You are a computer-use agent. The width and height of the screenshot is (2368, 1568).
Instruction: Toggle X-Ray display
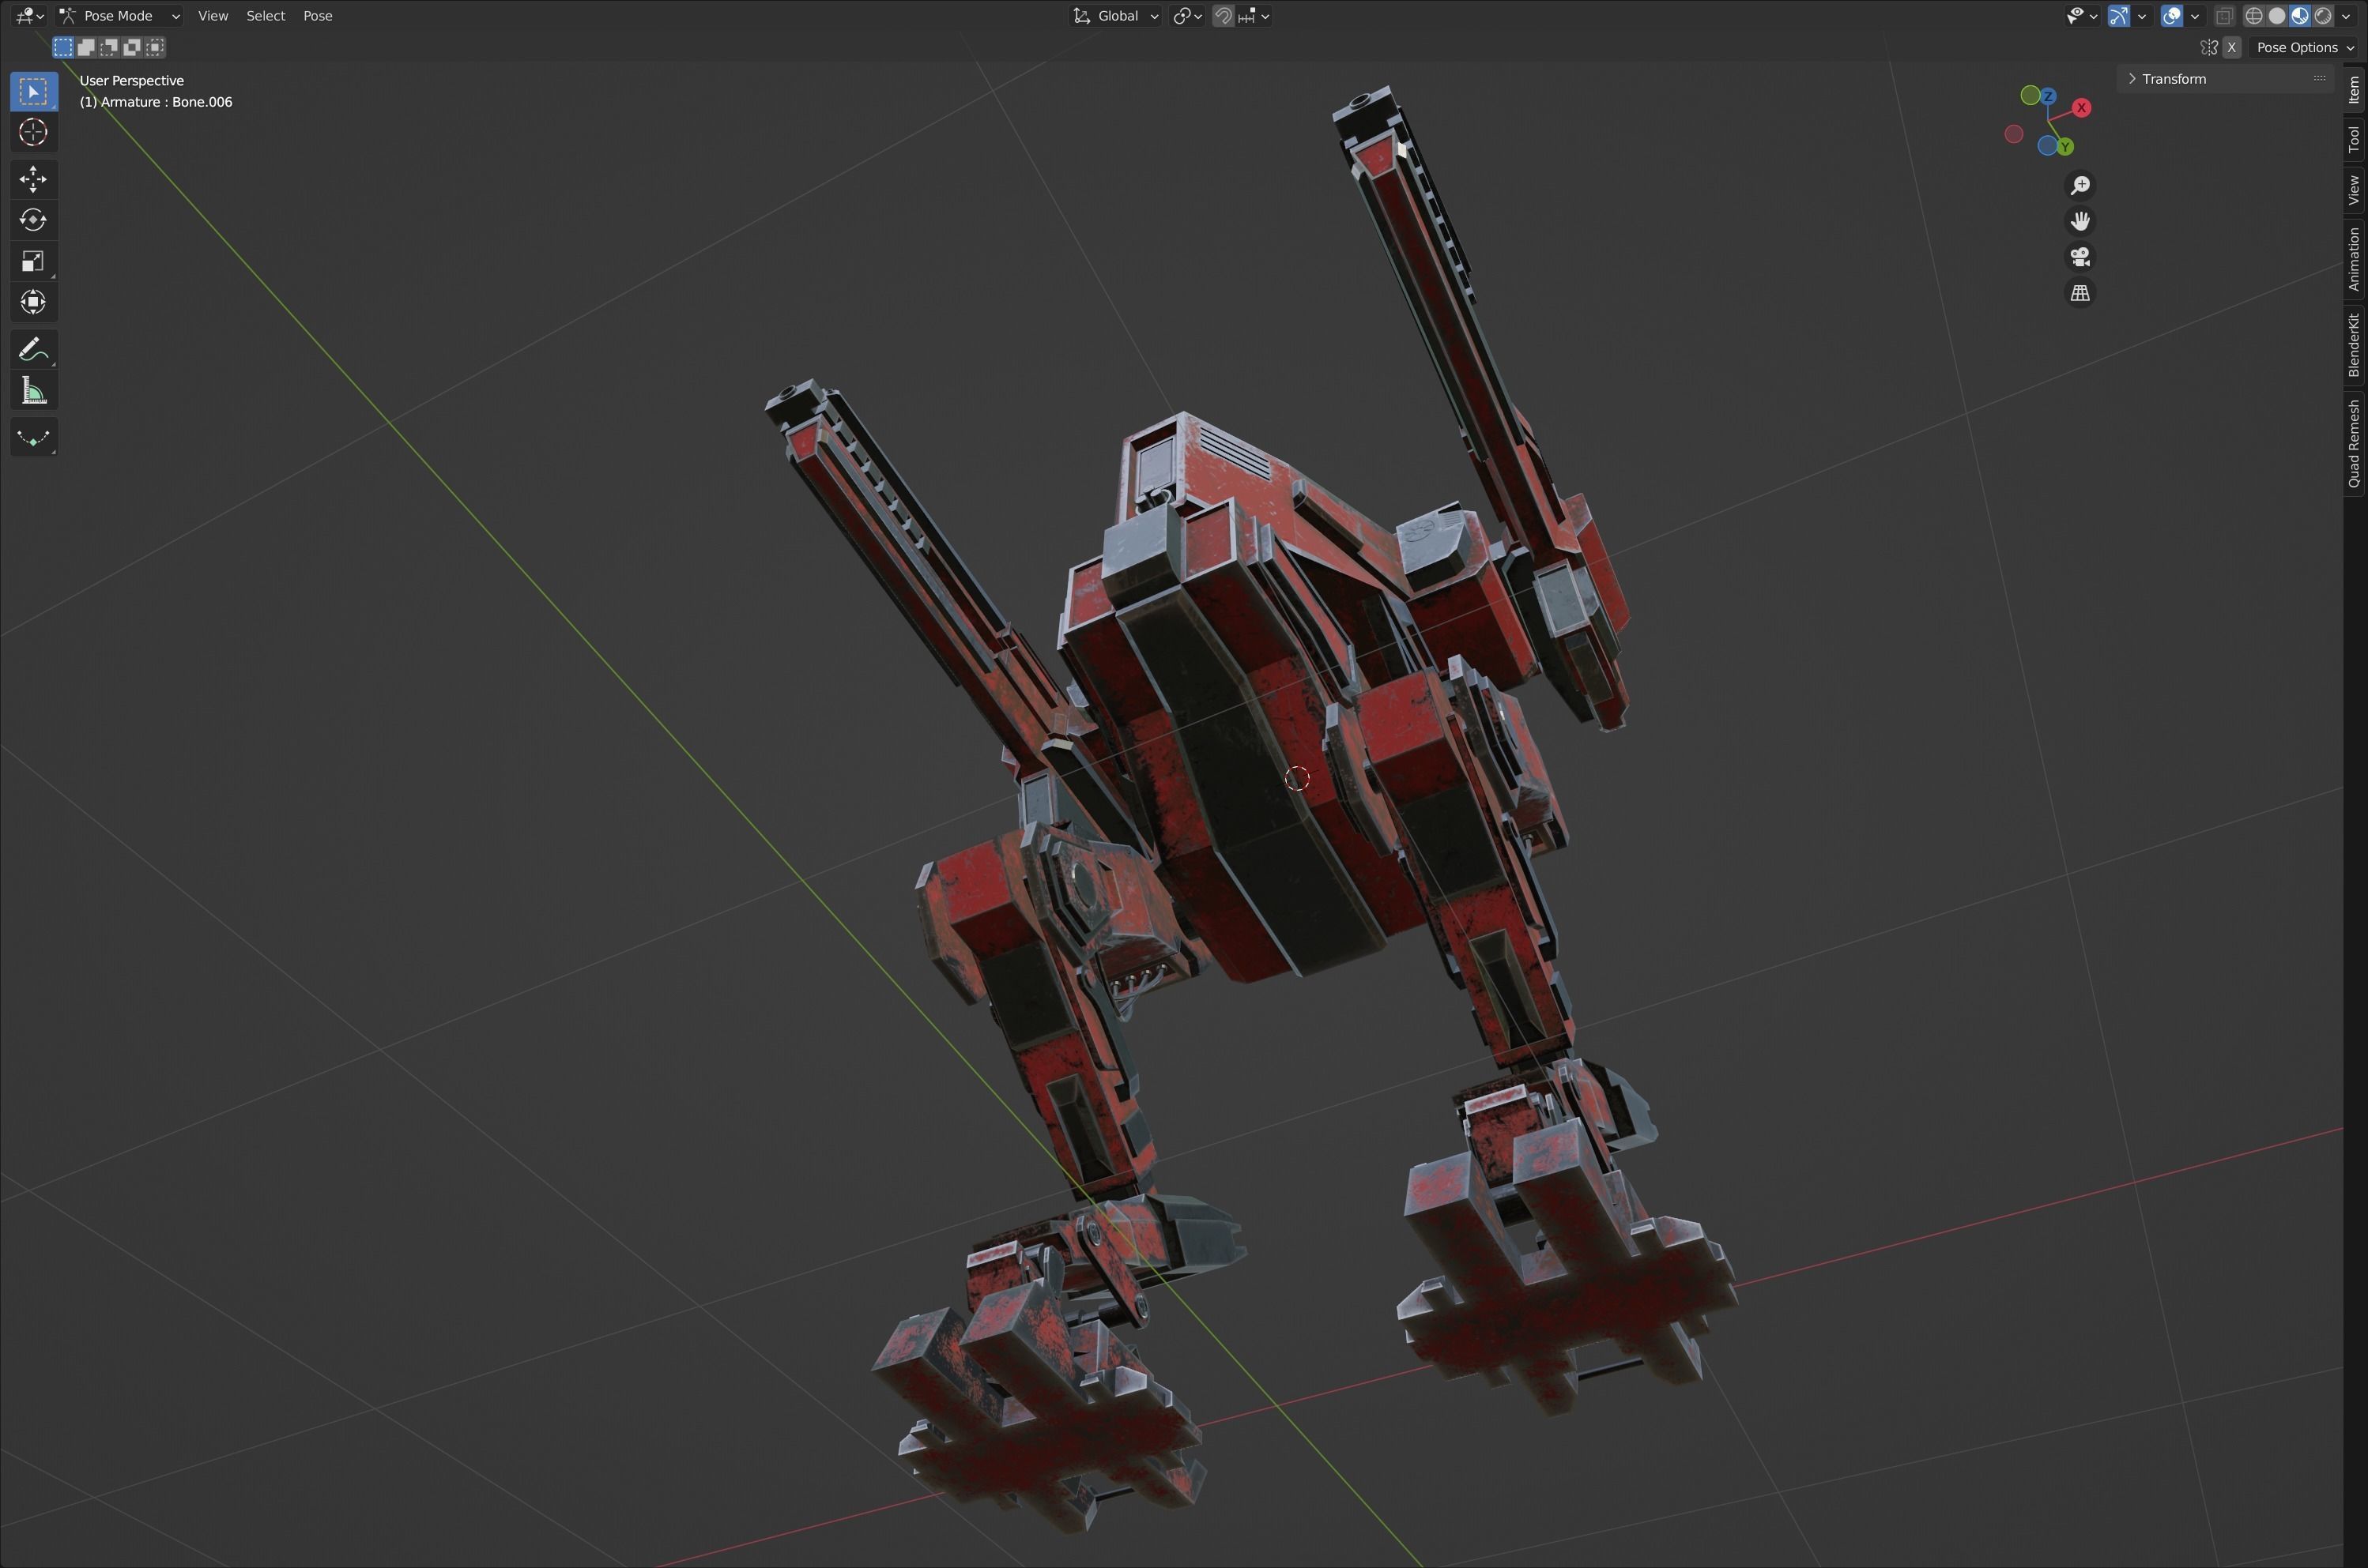click(2224, 16)
